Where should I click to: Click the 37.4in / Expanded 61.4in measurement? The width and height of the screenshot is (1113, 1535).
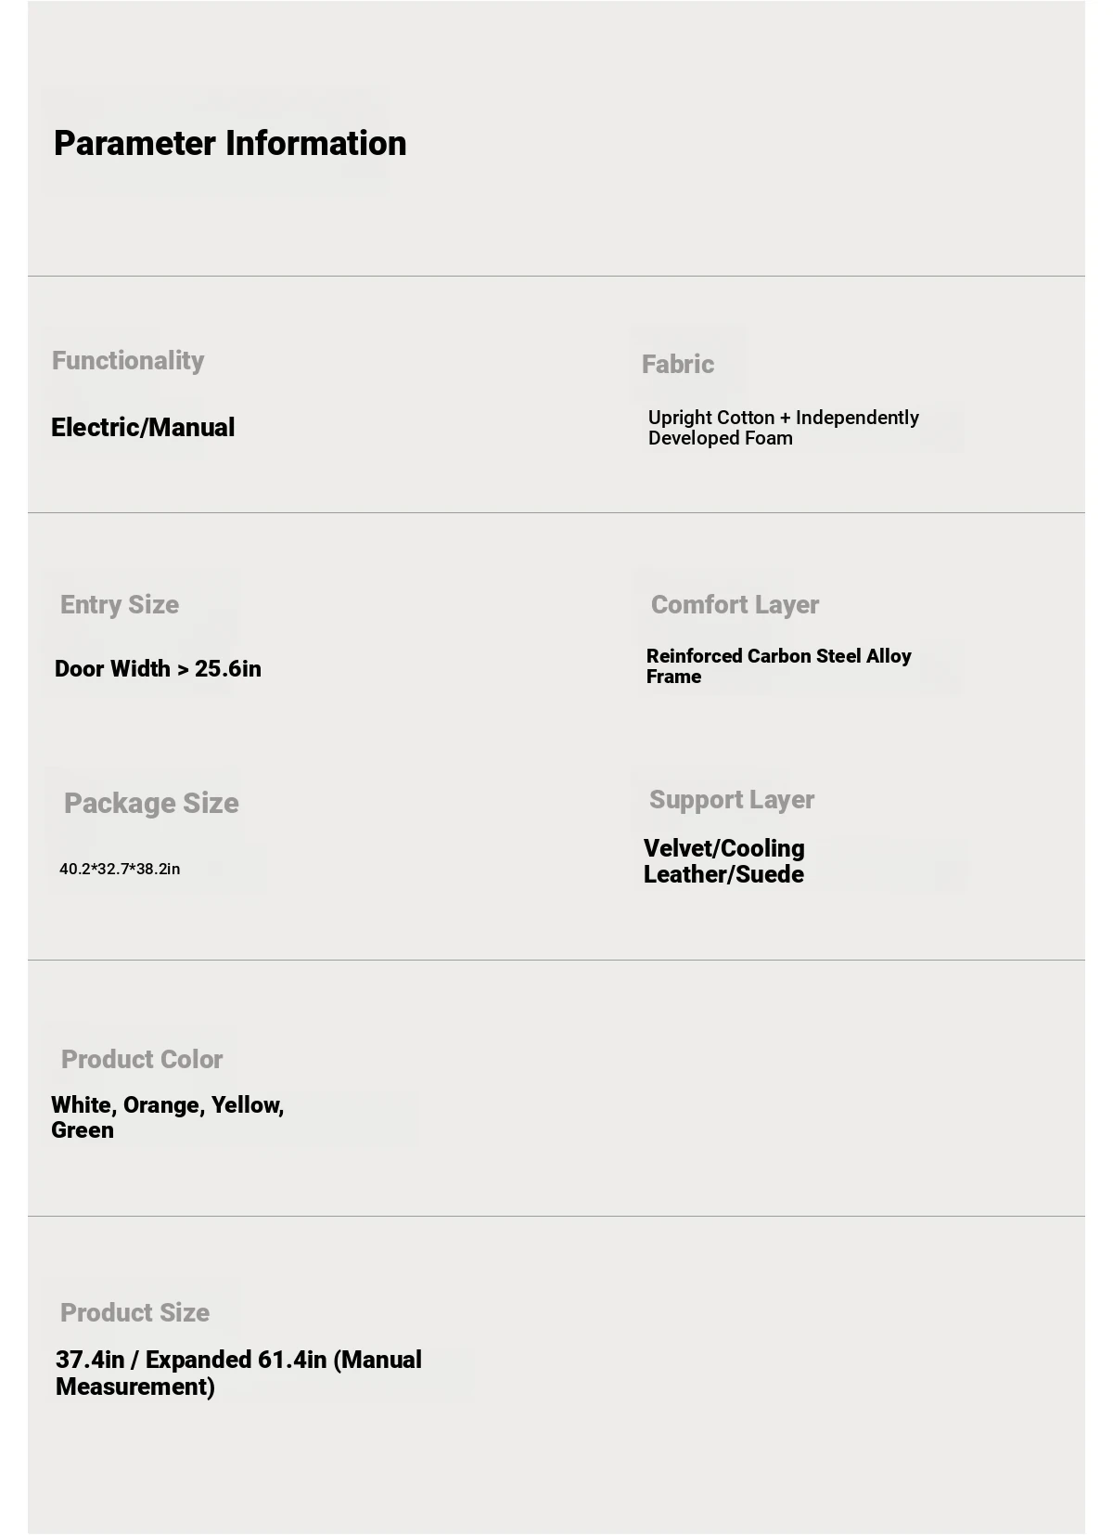pos(238,1373)
